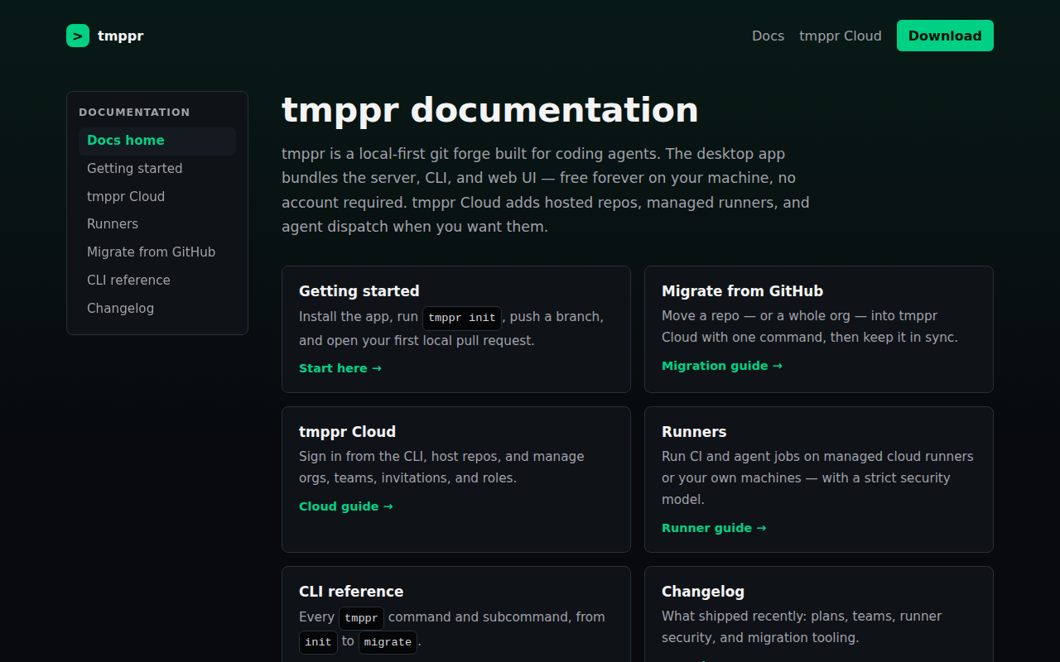Open Changelog in the sidebar
Screen dimensions: 1060x662
157,309
